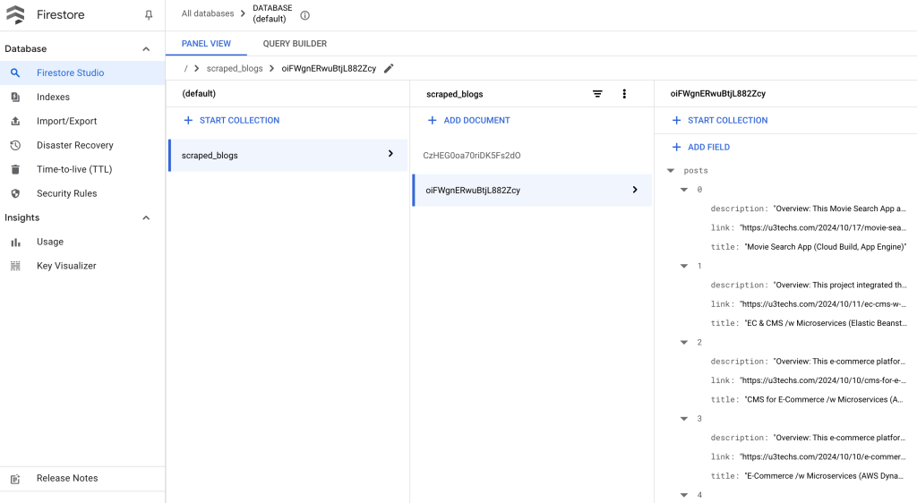Open the filter icon in scraped_blogs panel
The image size is (917, 503).
pos(597,94)
